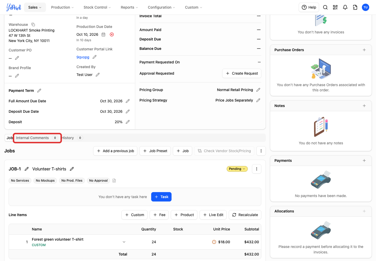Image resolution: width=376 pixels, height=261 pixels.
Task: Edit the Deposit percentage pencil
Action: pyautogui.click(x=128, y=122)
